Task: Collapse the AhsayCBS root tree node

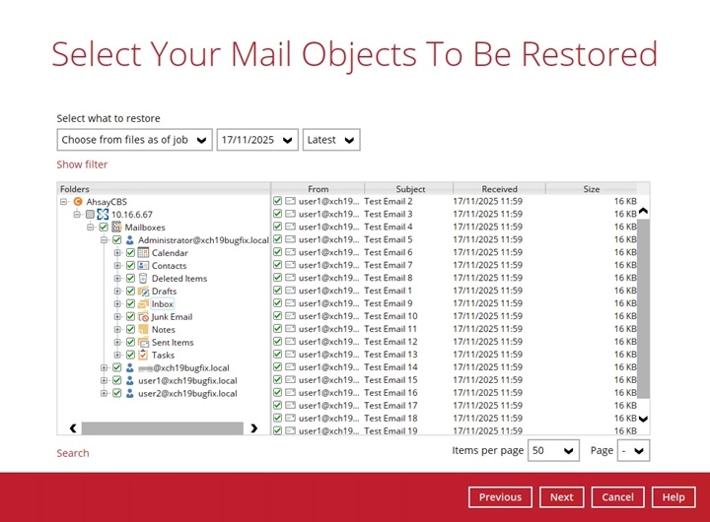Action: coord(64,201)
